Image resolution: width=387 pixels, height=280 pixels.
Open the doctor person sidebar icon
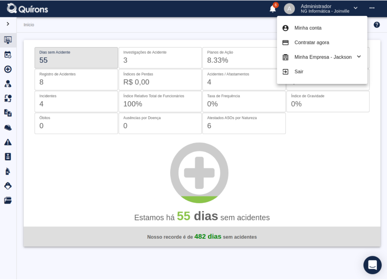pos(8,84)
